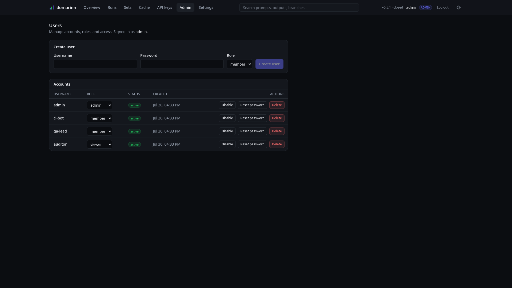Go to the Runs tab
This screenshot has width=512, height=288.
pos(112,7)
